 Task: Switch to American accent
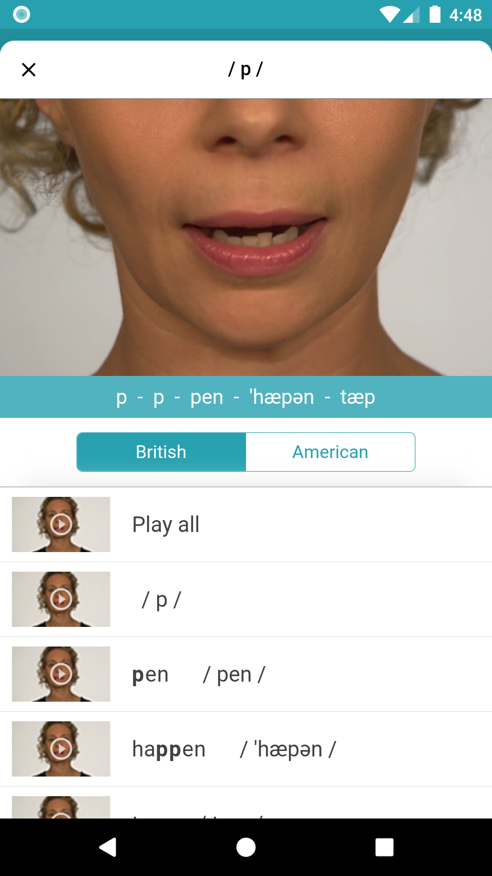click(x=330, y=452)
